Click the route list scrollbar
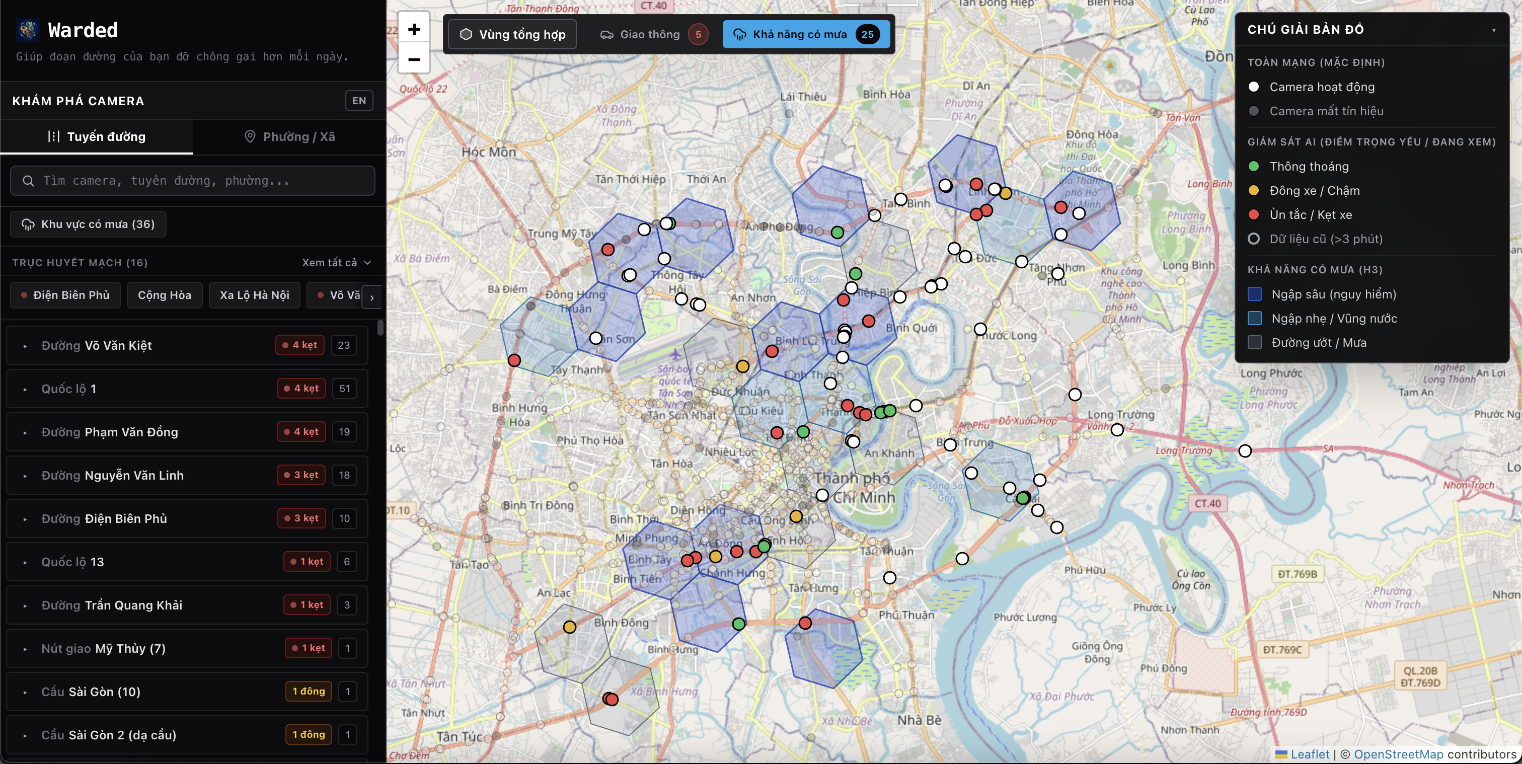This screenshot has width=1522, height=764. 380,328
